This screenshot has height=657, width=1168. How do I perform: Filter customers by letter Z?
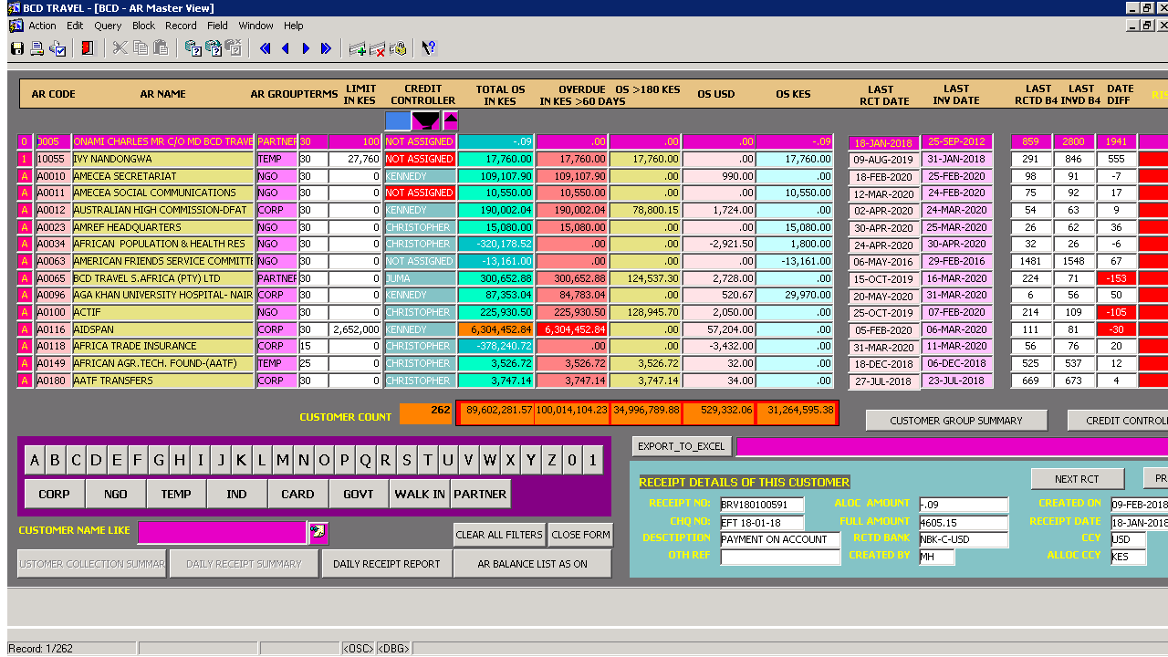(551, 461)
